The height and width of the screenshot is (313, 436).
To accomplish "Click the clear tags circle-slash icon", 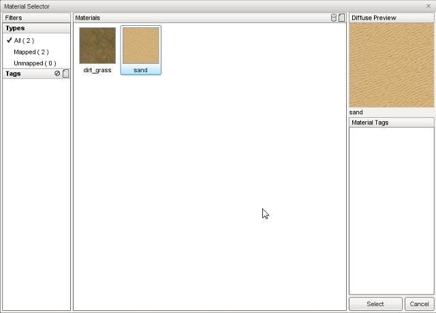I will [57, 73].
